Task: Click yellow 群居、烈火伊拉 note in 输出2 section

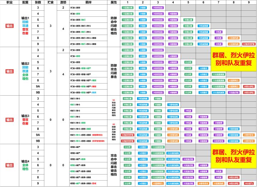Action: pos(233,59)
